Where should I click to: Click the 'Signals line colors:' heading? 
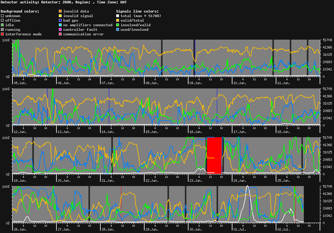click(137, 11)
